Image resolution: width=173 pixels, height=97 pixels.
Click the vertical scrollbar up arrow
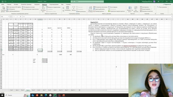click(x=172, y=19)
